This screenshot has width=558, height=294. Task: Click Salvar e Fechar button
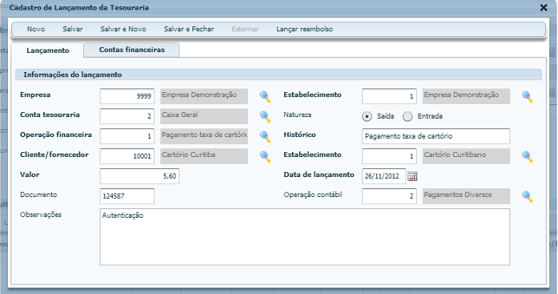coord(189,29)
